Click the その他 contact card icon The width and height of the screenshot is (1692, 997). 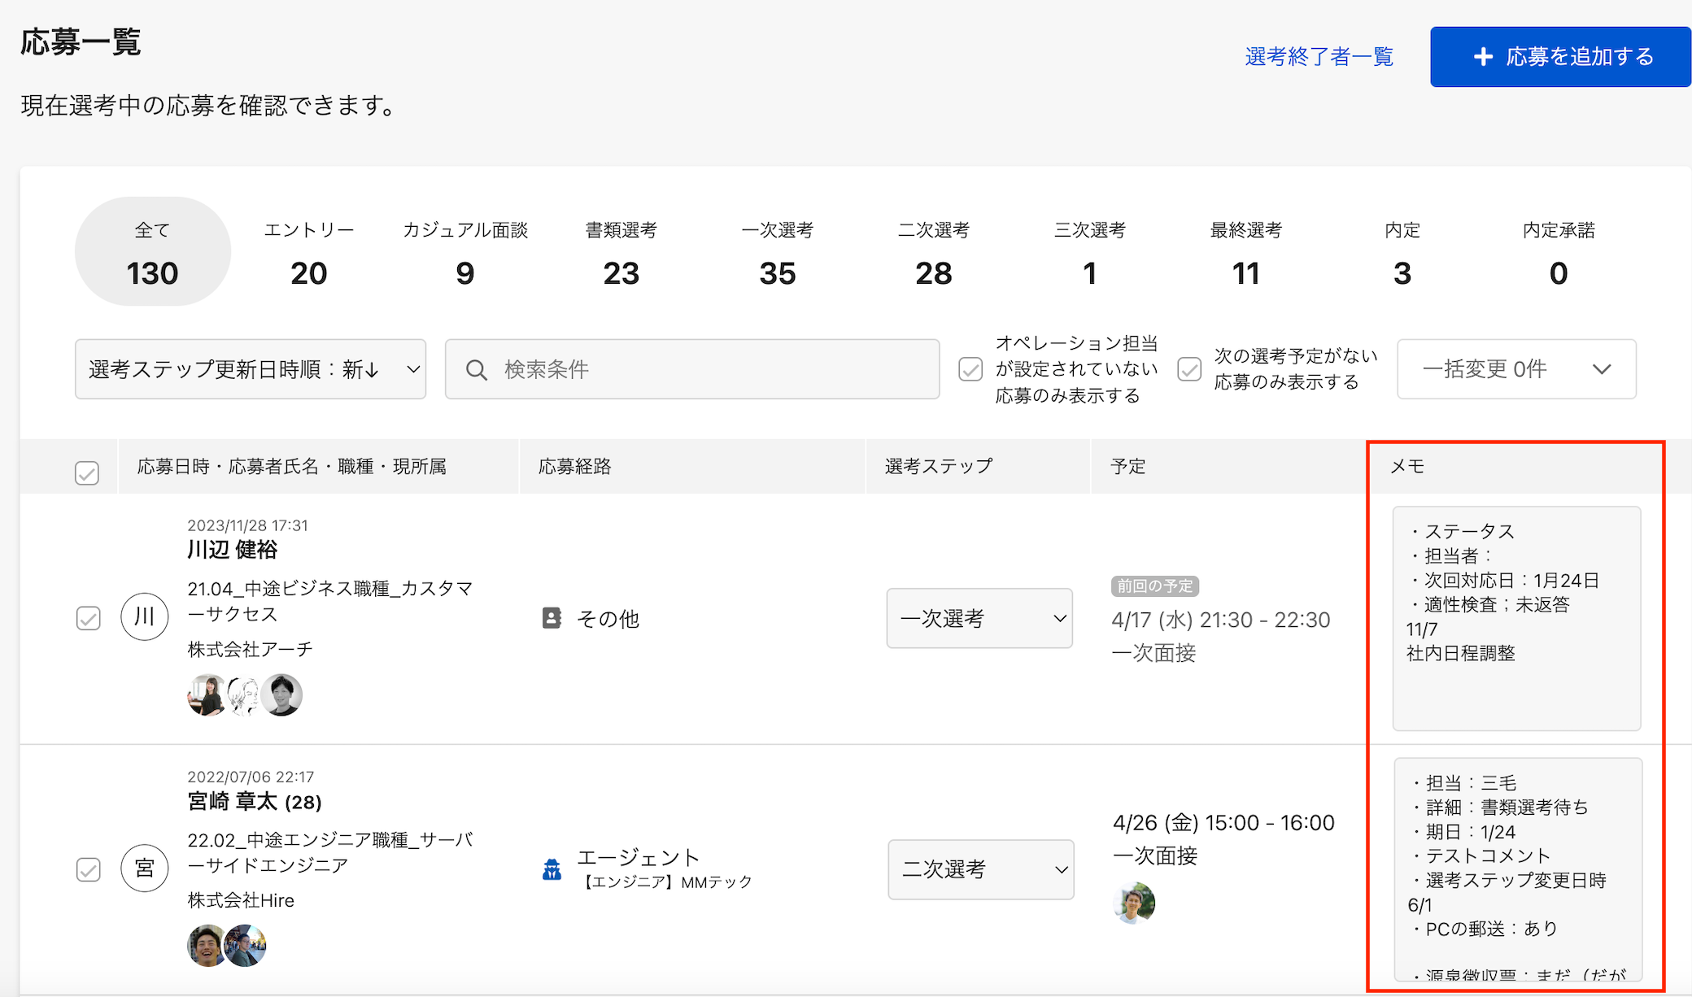[x=552, y=618]
